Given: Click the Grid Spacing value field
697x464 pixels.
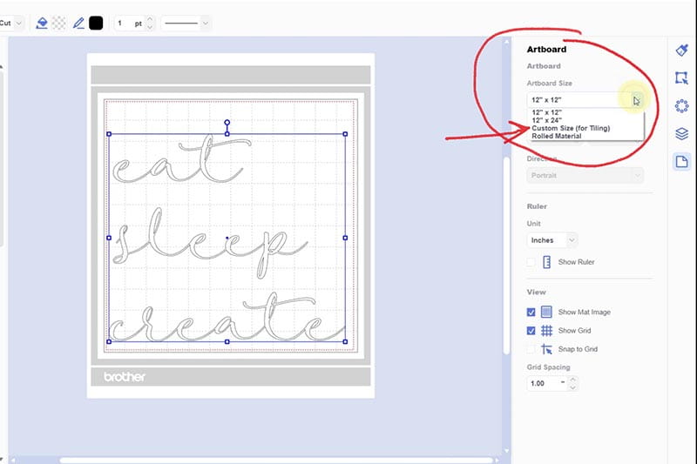Looking at the screenshot, I should click(545, 383).
